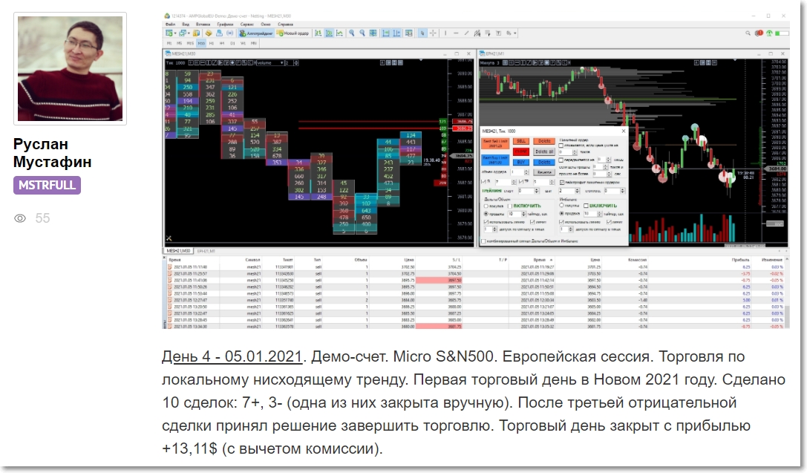Select the trendline drawing tool

466,33
